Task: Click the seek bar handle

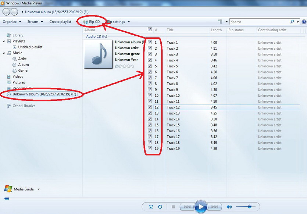Action: [x=7, y=199]
